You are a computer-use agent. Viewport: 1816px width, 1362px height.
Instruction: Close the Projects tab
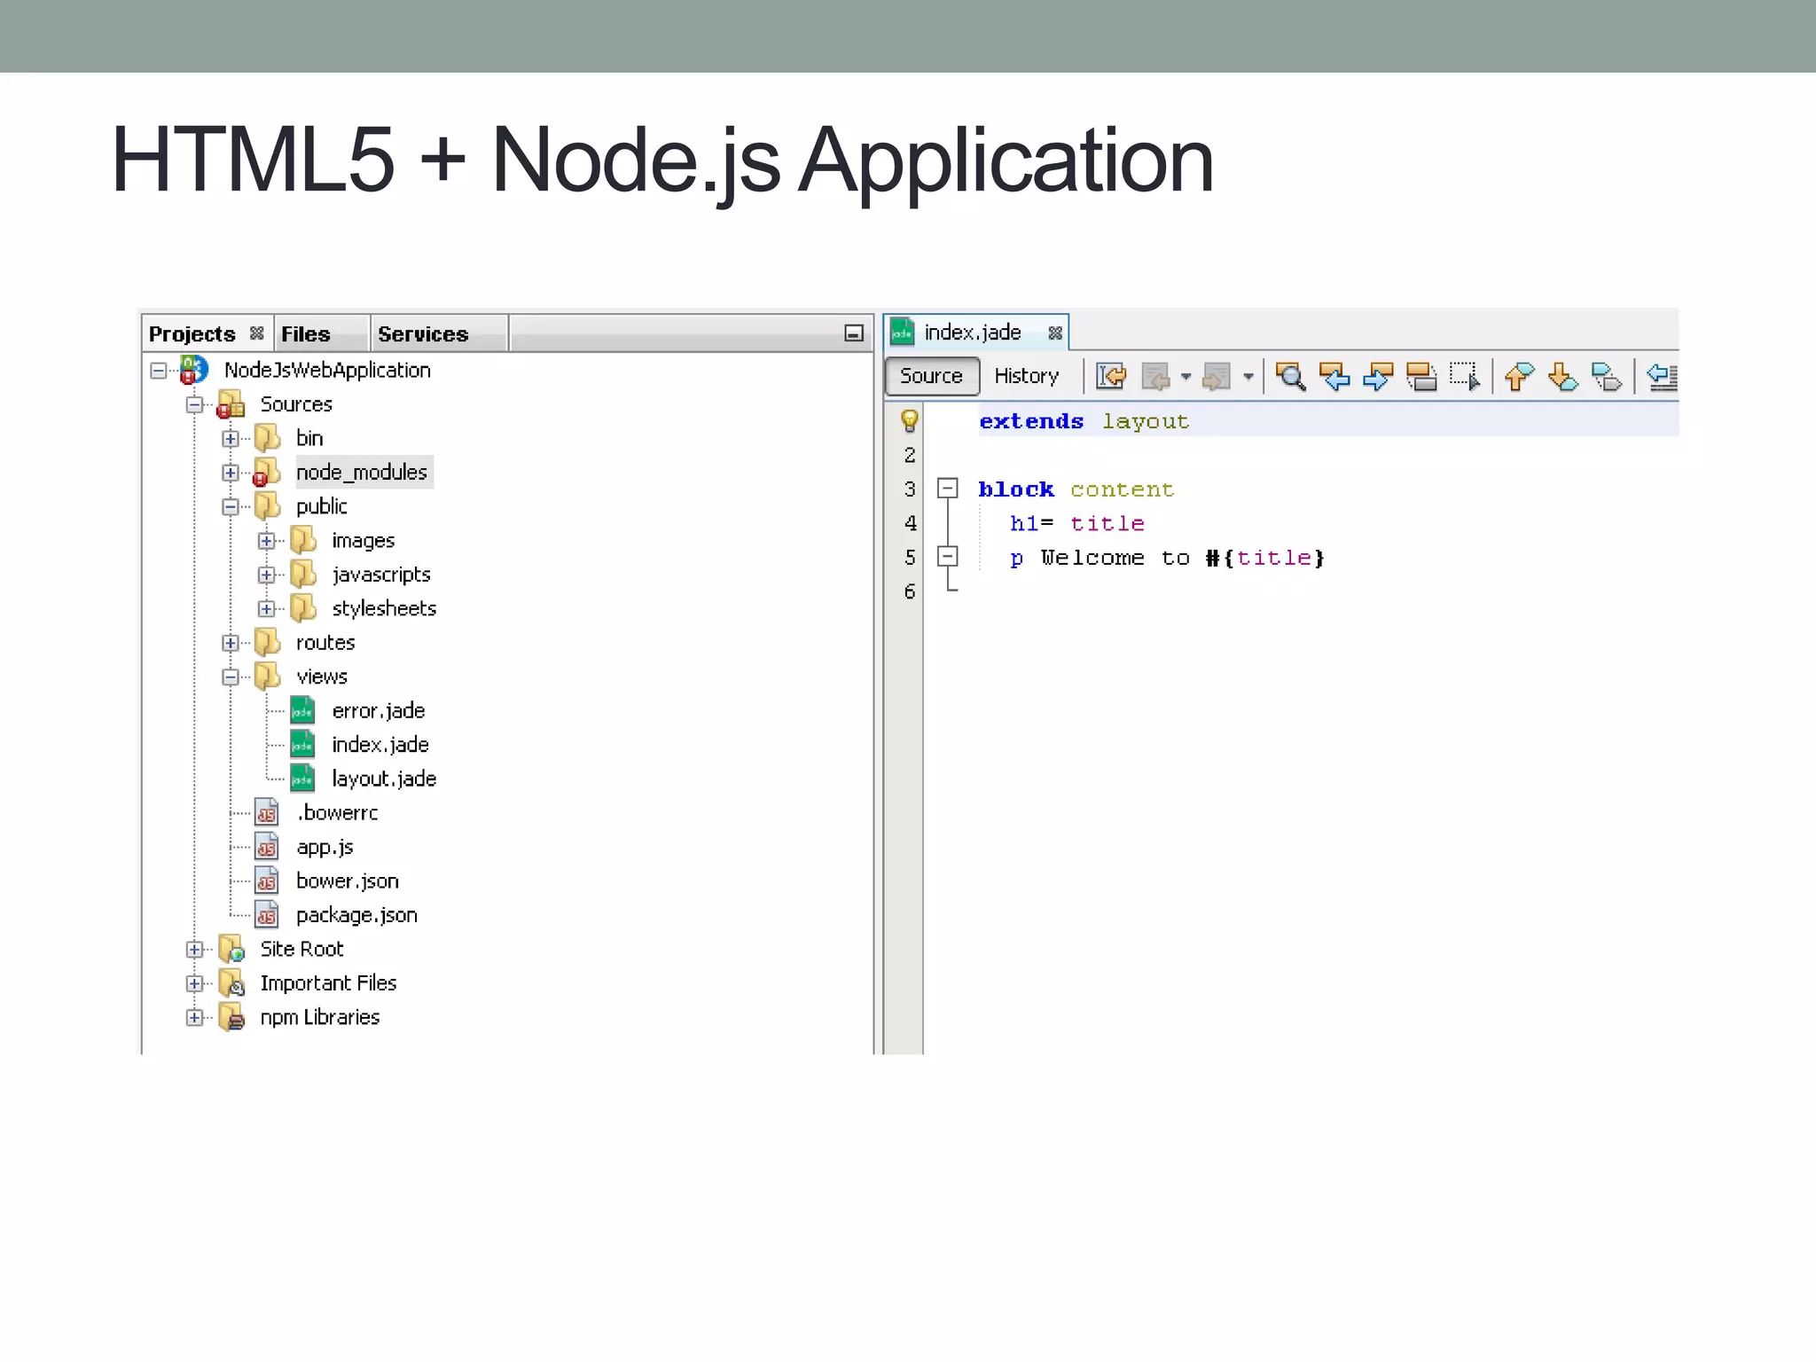256,333
